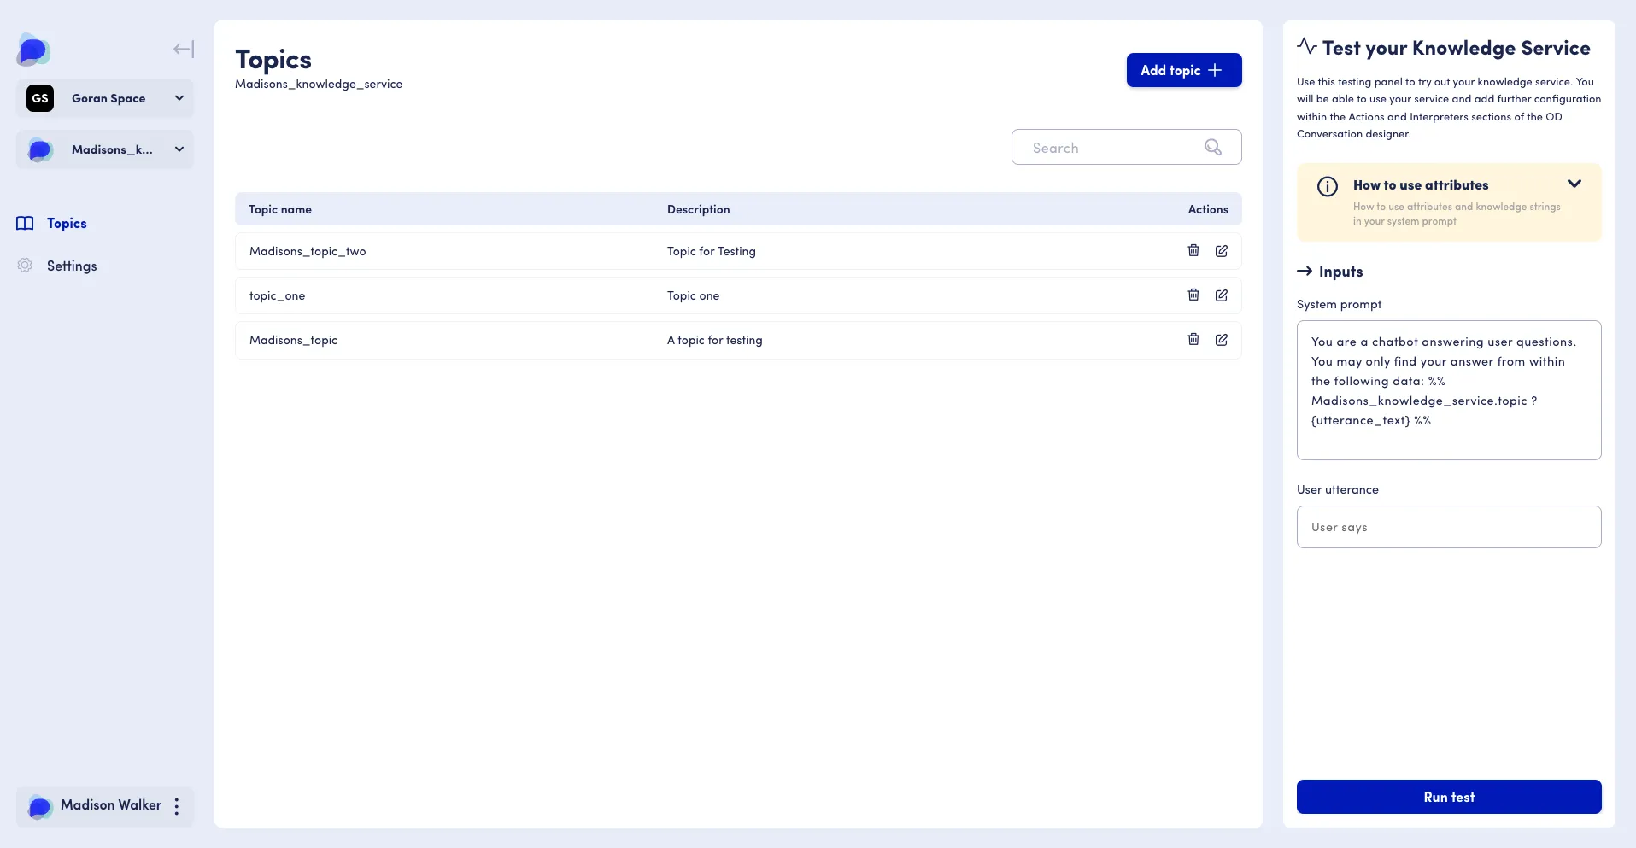Click the Description column header
This screenshot has height=848, width=1636.
pyautogui.click(x=698, y=209)
